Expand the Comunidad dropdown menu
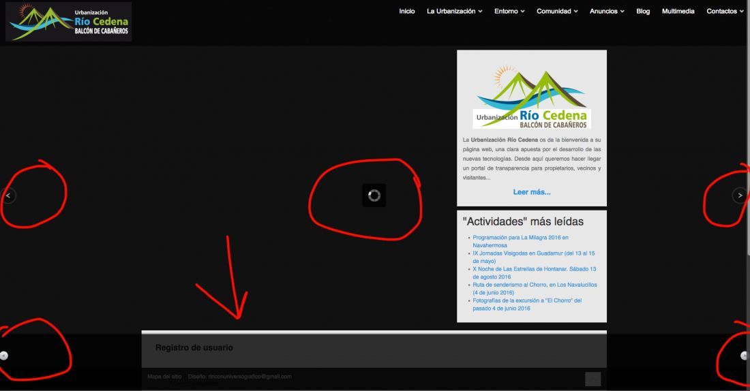 (557, 11)
